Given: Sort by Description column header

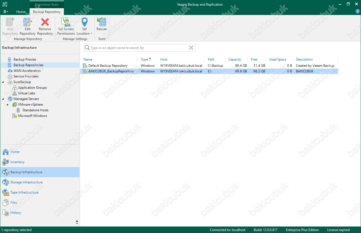Looking at the screenshot, I should 304,59.
